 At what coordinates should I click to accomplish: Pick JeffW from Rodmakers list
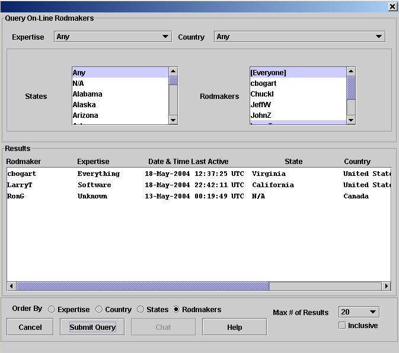[x=261, y=105]
